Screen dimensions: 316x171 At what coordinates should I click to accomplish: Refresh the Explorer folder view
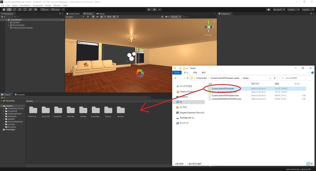275,78
